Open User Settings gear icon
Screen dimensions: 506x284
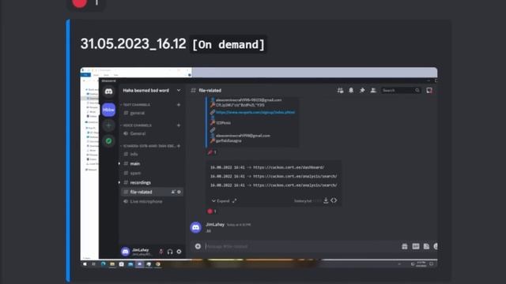pyautogui.click(x=179, y=252)
